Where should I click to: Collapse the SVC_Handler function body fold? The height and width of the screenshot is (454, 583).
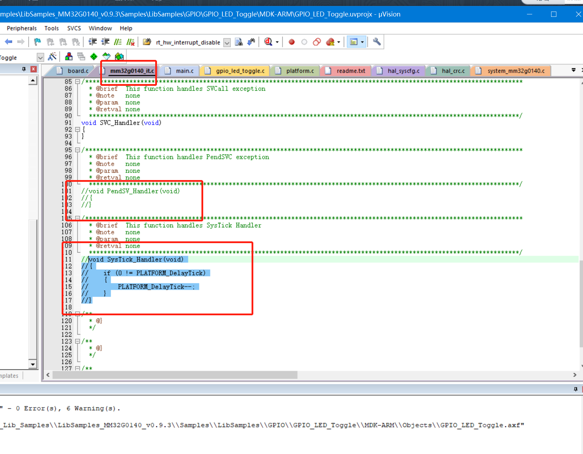tap(77, 129)
